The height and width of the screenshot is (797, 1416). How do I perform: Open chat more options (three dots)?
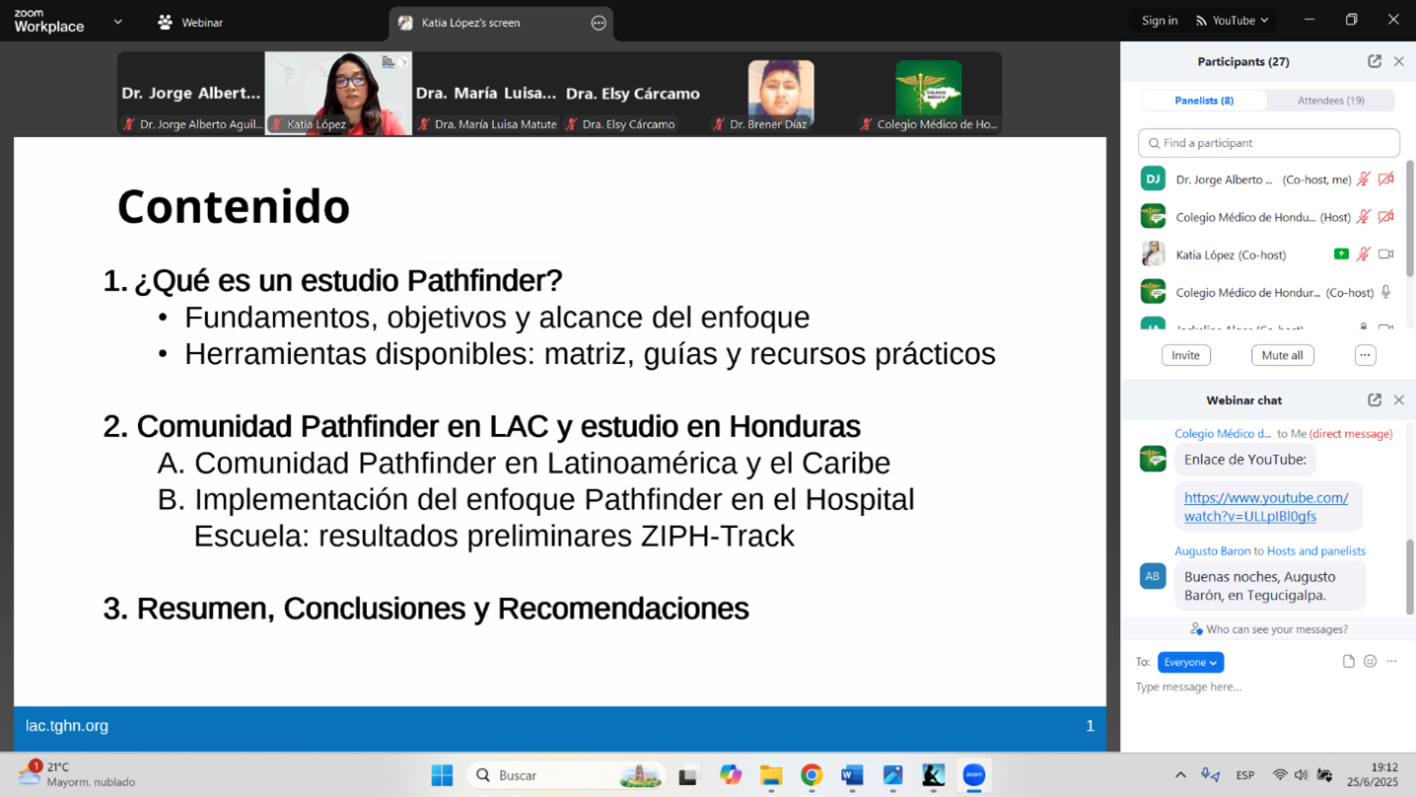[x=1391, y=662]
